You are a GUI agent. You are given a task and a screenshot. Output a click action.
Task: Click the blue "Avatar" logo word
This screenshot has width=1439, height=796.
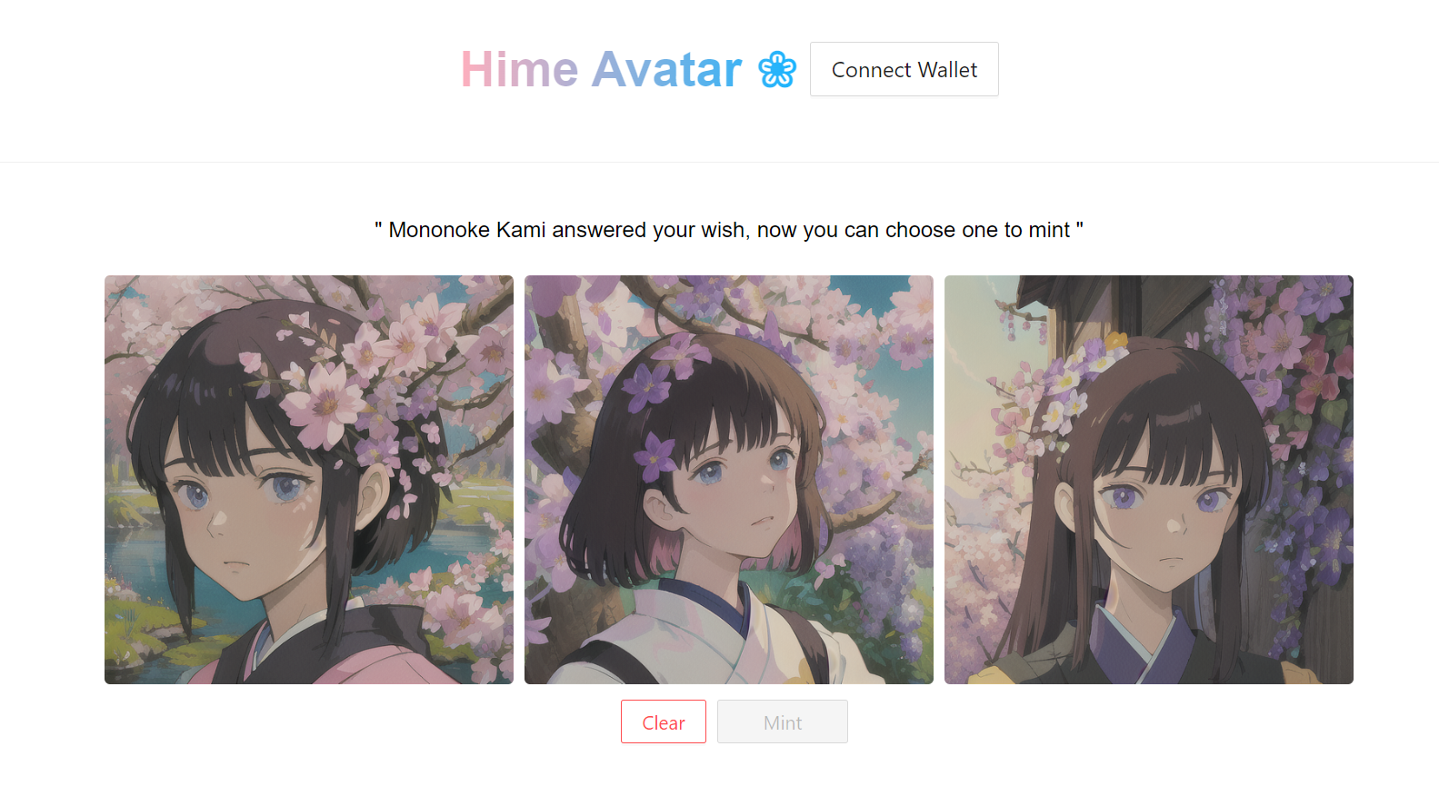click(x=666, y=70)
